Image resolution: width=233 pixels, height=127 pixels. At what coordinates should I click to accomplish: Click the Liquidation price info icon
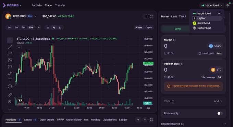click(182, 124)
